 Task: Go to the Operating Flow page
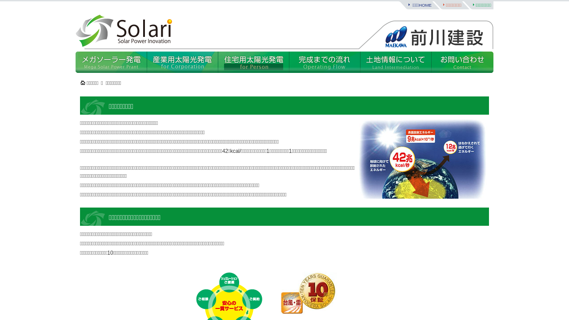click(x=325, y=62)
